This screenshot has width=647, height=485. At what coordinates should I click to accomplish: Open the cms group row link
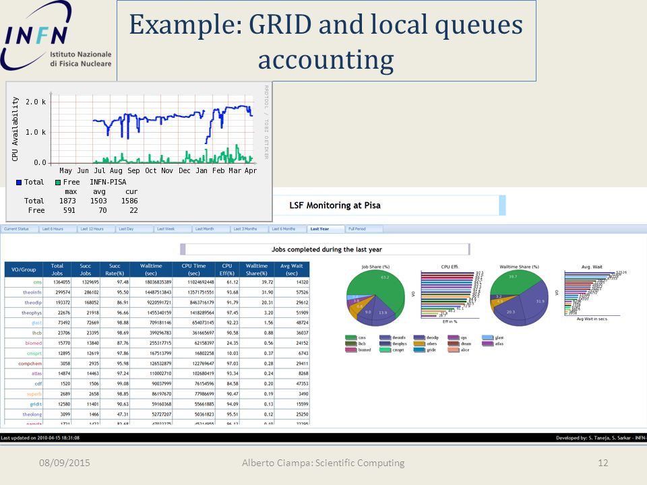pyautogui.click(x=38, y=282)
